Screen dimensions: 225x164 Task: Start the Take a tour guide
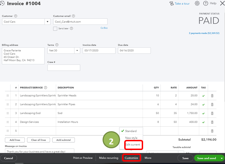[x=180, y=3]
